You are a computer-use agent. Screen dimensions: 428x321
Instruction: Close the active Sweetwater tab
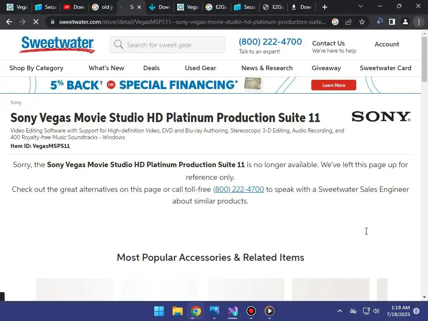point(139,7)
